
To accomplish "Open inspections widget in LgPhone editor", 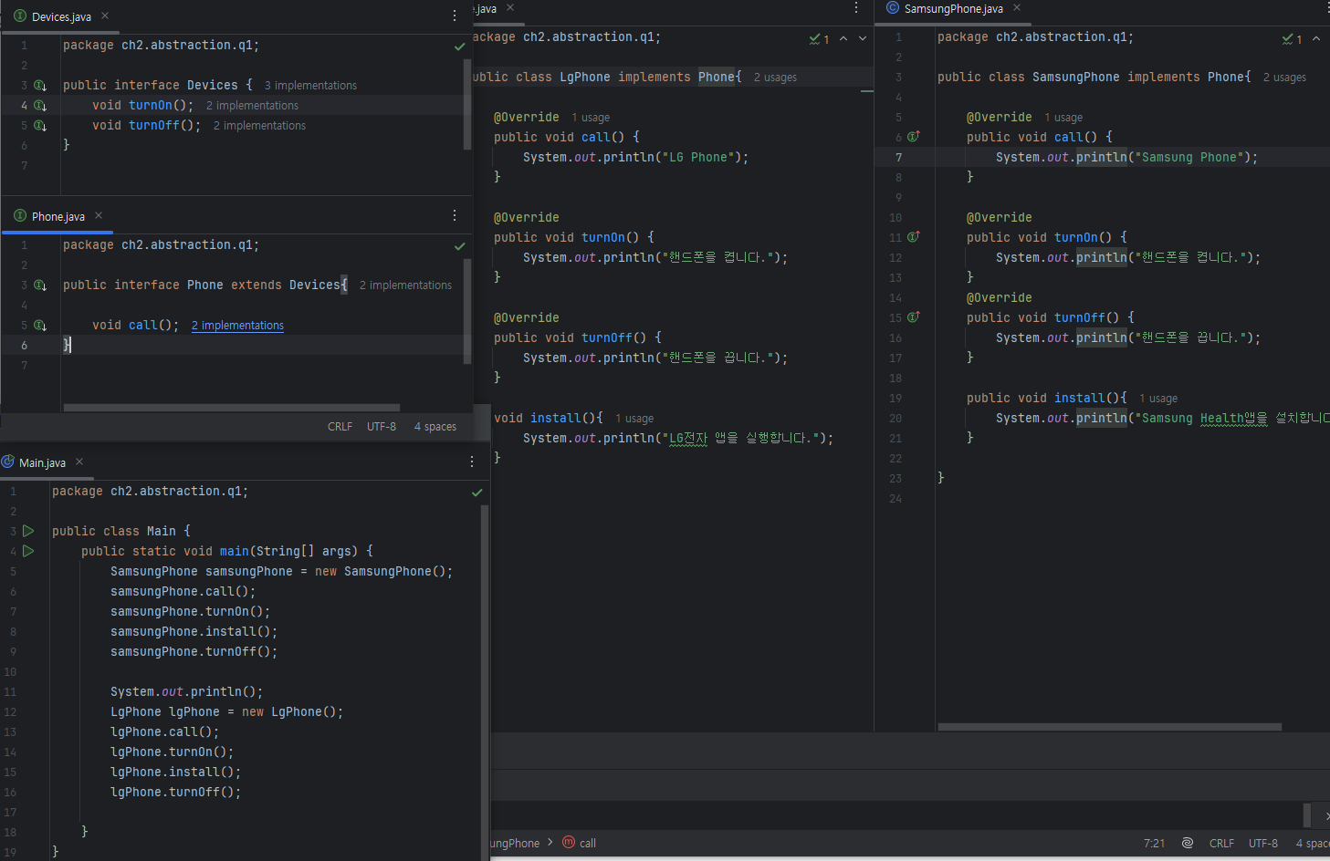I will pos(819,39).
